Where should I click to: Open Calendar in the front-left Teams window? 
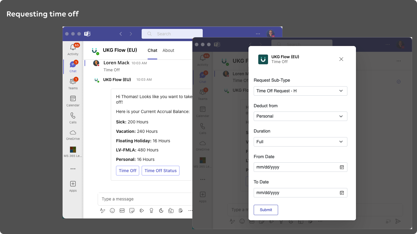pos(73,101)
